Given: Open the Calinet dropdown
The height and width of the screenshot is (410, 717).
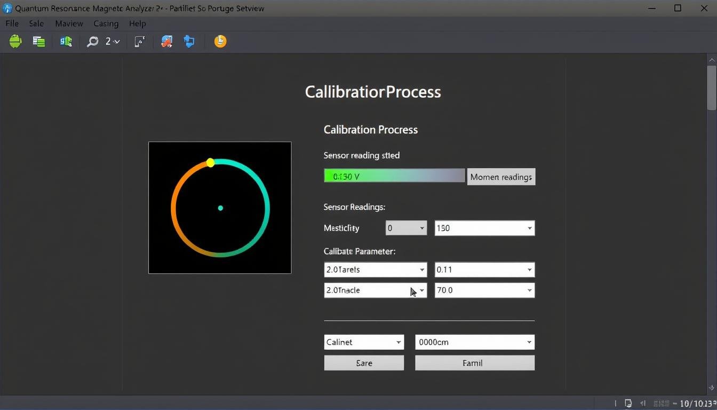Looking at the screenshot, I should (364, 342).
